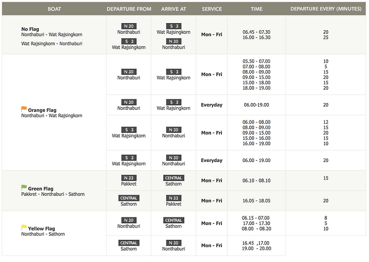Click the 08.00 - 08.20 time entry
Screen dimensions: 369x262
coord(257,229)
